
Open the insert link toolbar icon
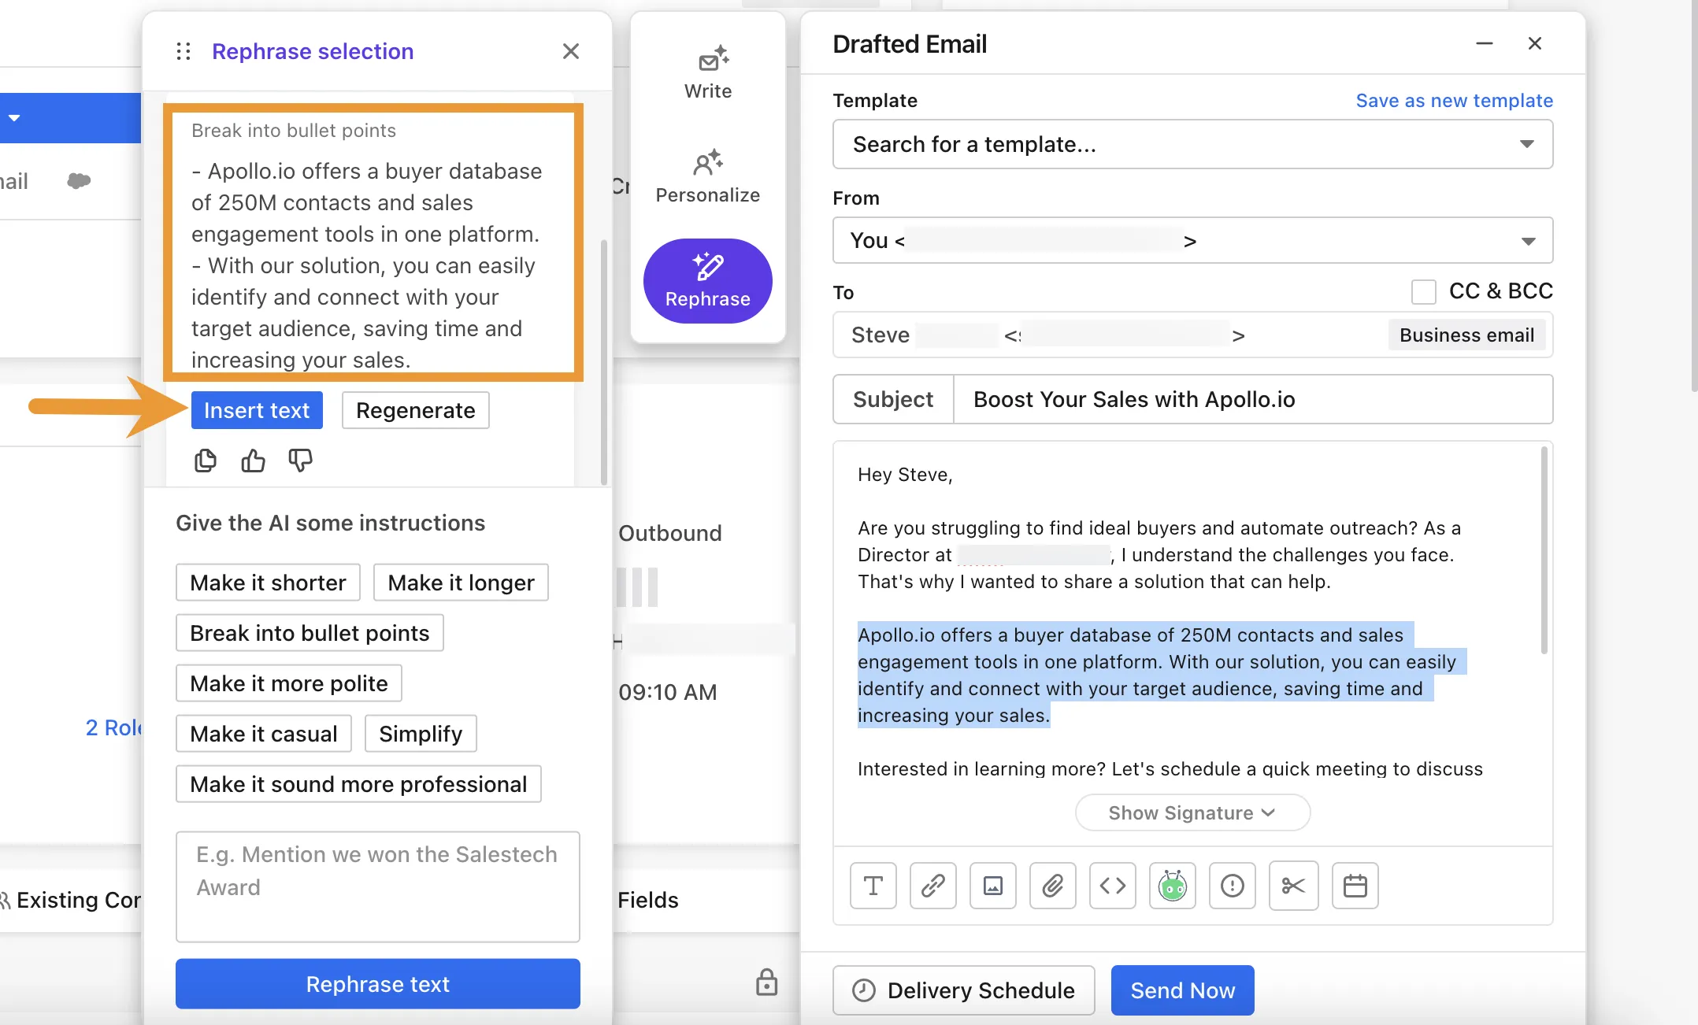932,886
